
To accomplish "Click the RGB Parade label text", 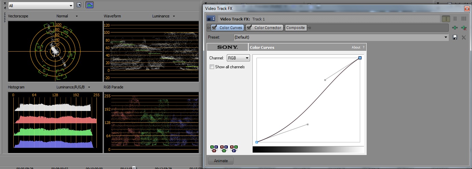I will (114, 87).
